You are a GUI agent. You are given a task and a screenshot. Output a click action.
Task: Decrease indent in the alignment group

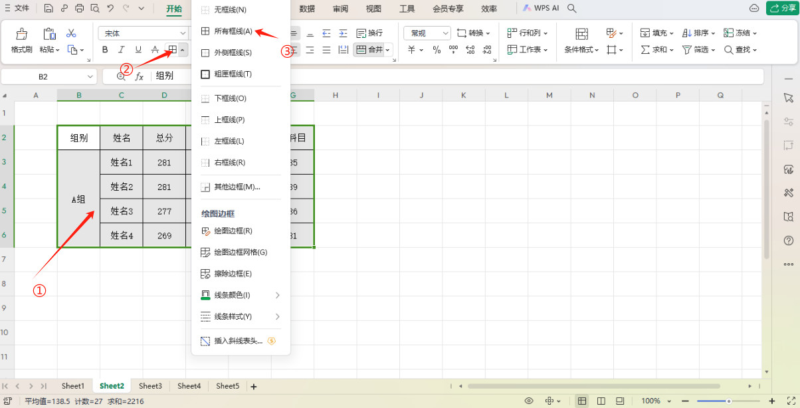click(x=326, y=33)
